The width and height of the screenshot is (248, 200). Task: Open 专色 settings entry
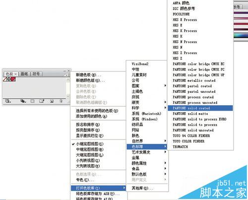tap(84, 180)
